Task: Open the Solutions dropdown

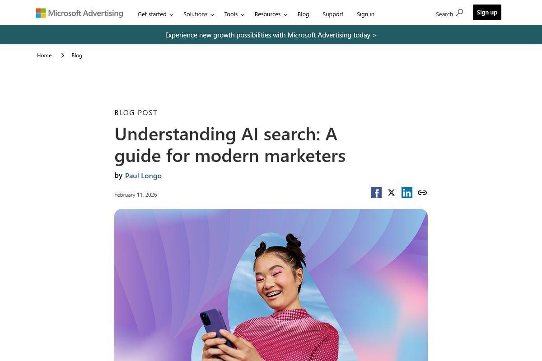Action: click(199, 14)
